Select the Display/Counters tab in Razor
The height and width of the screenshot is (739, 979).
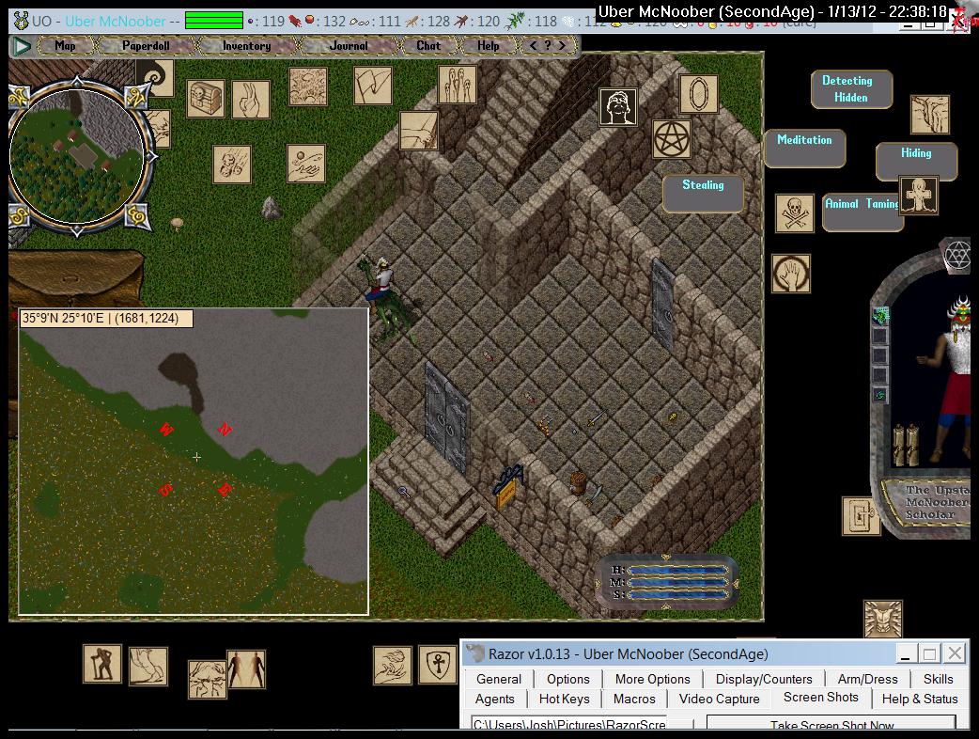763,679
